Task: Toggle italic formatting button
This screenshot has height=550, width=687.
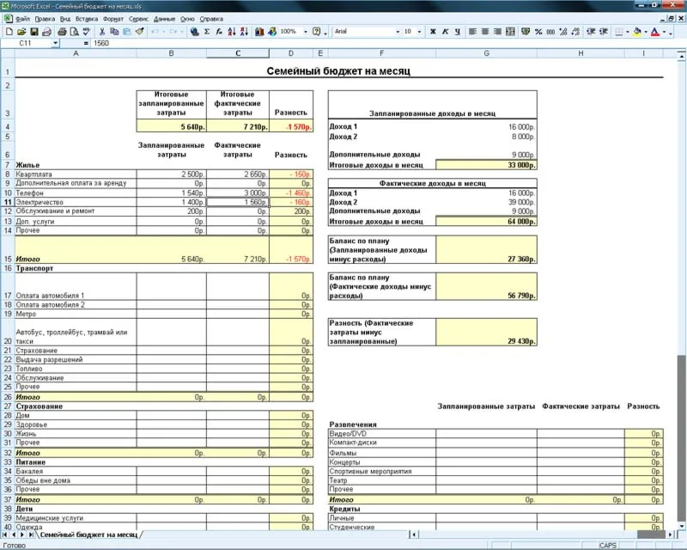Action: click(445, 32)
